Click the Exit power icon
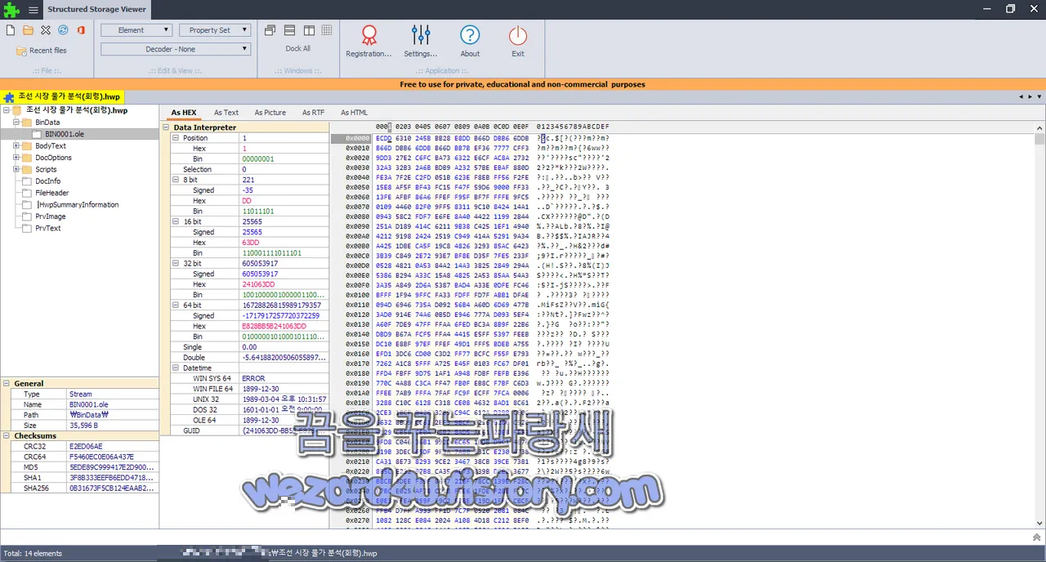This screenshot has width=1046, height=562. (518, 41)
